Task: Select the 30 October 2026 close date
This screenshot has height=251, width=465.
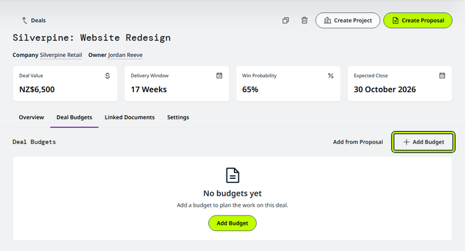Action: click(x=384, y=89)
